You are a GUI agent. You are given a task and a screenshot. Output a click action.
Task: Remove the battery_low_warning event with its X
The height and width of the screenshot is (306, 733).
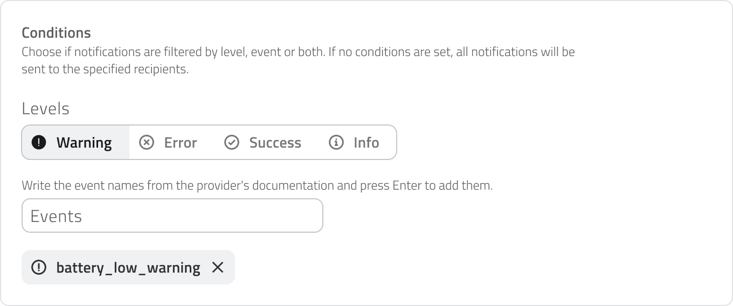[x=218, y=267]
